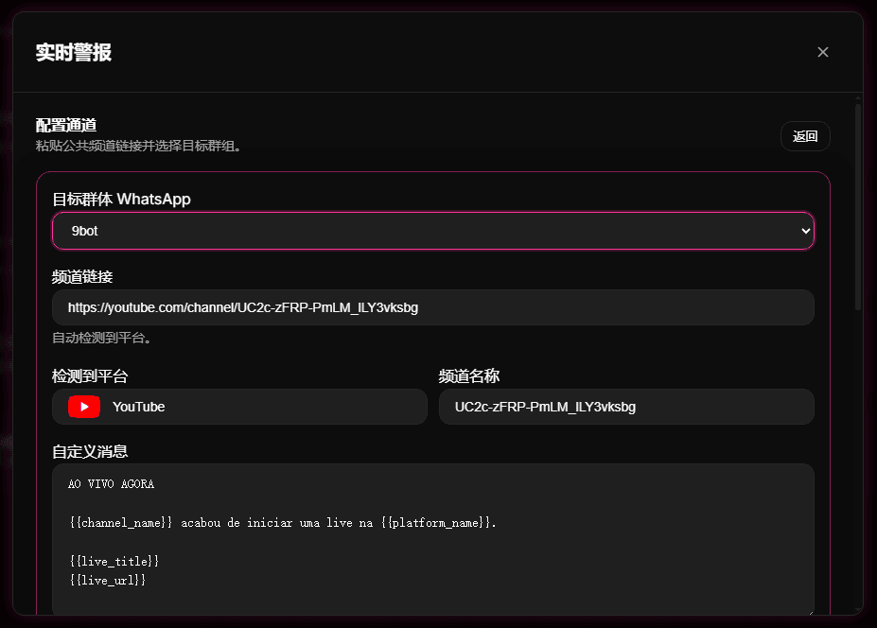Click the 实时警报 dialog title
Screen dimensions: 877x628
tap(73, 52)
